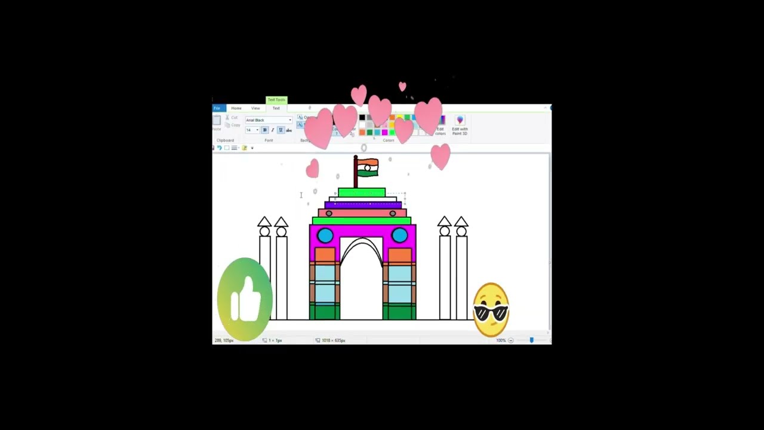The height and width of the screenshot is (430, 764).
Task: Click the Copy button
Action: [x=232, y=125]
